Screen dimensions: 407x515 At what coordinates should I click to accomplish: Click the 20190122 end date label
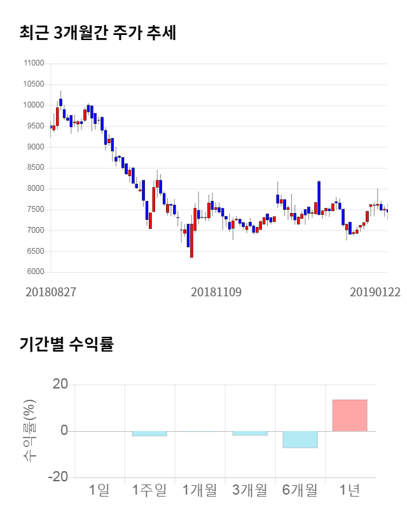coord(375,292)
